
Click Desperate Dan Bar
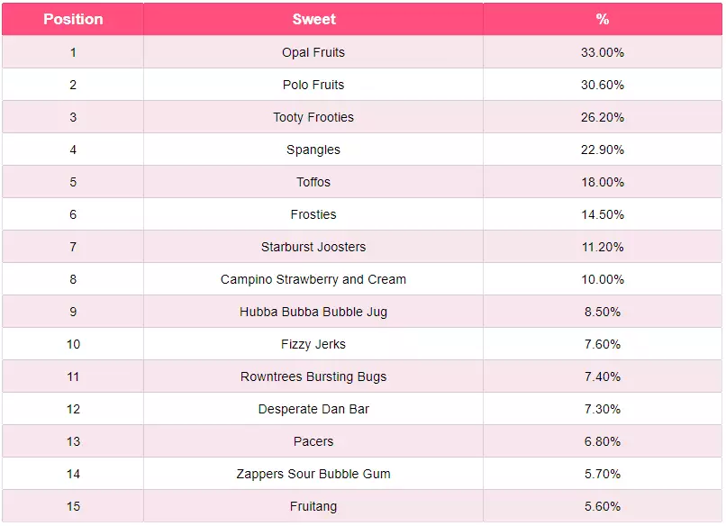click(313, 409)
